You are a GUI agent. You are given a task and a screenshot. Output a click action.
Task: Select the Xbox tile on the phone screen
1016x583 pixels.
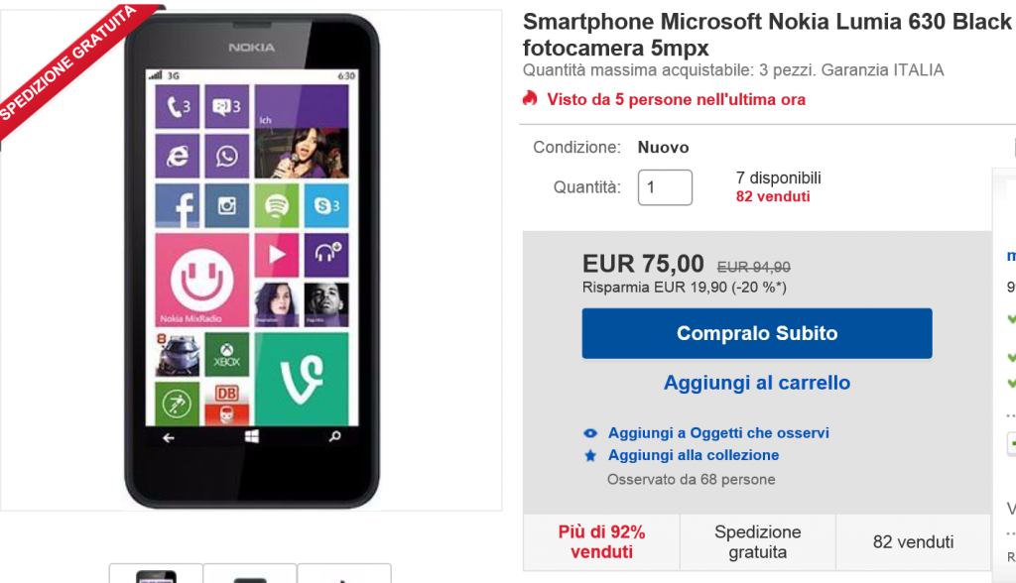click(x=225, y=356)
